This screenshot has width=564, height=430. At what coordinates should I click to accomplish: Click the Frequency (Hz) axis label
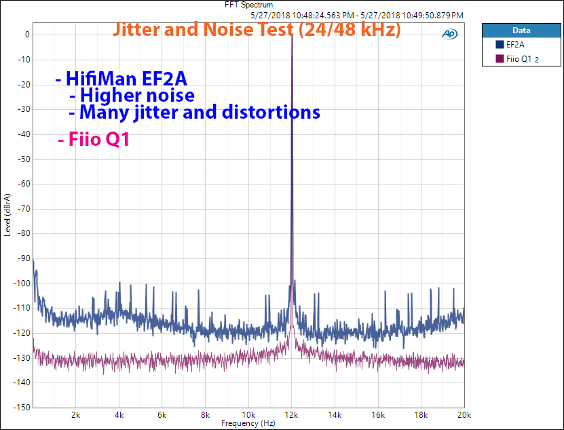(x=248, y=423)
